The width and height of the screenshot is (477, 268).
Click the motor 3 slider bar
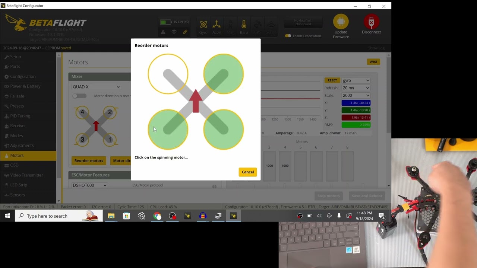[269, 166]
